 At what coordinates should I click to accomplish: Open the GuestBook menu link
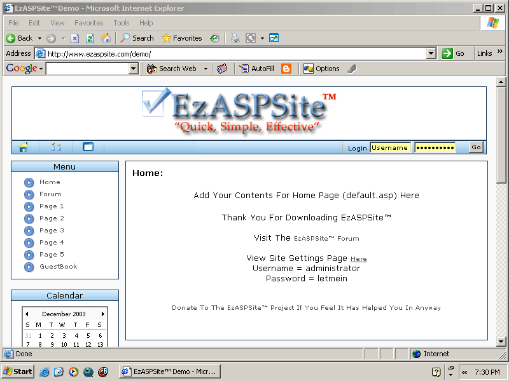coord(59,267)
